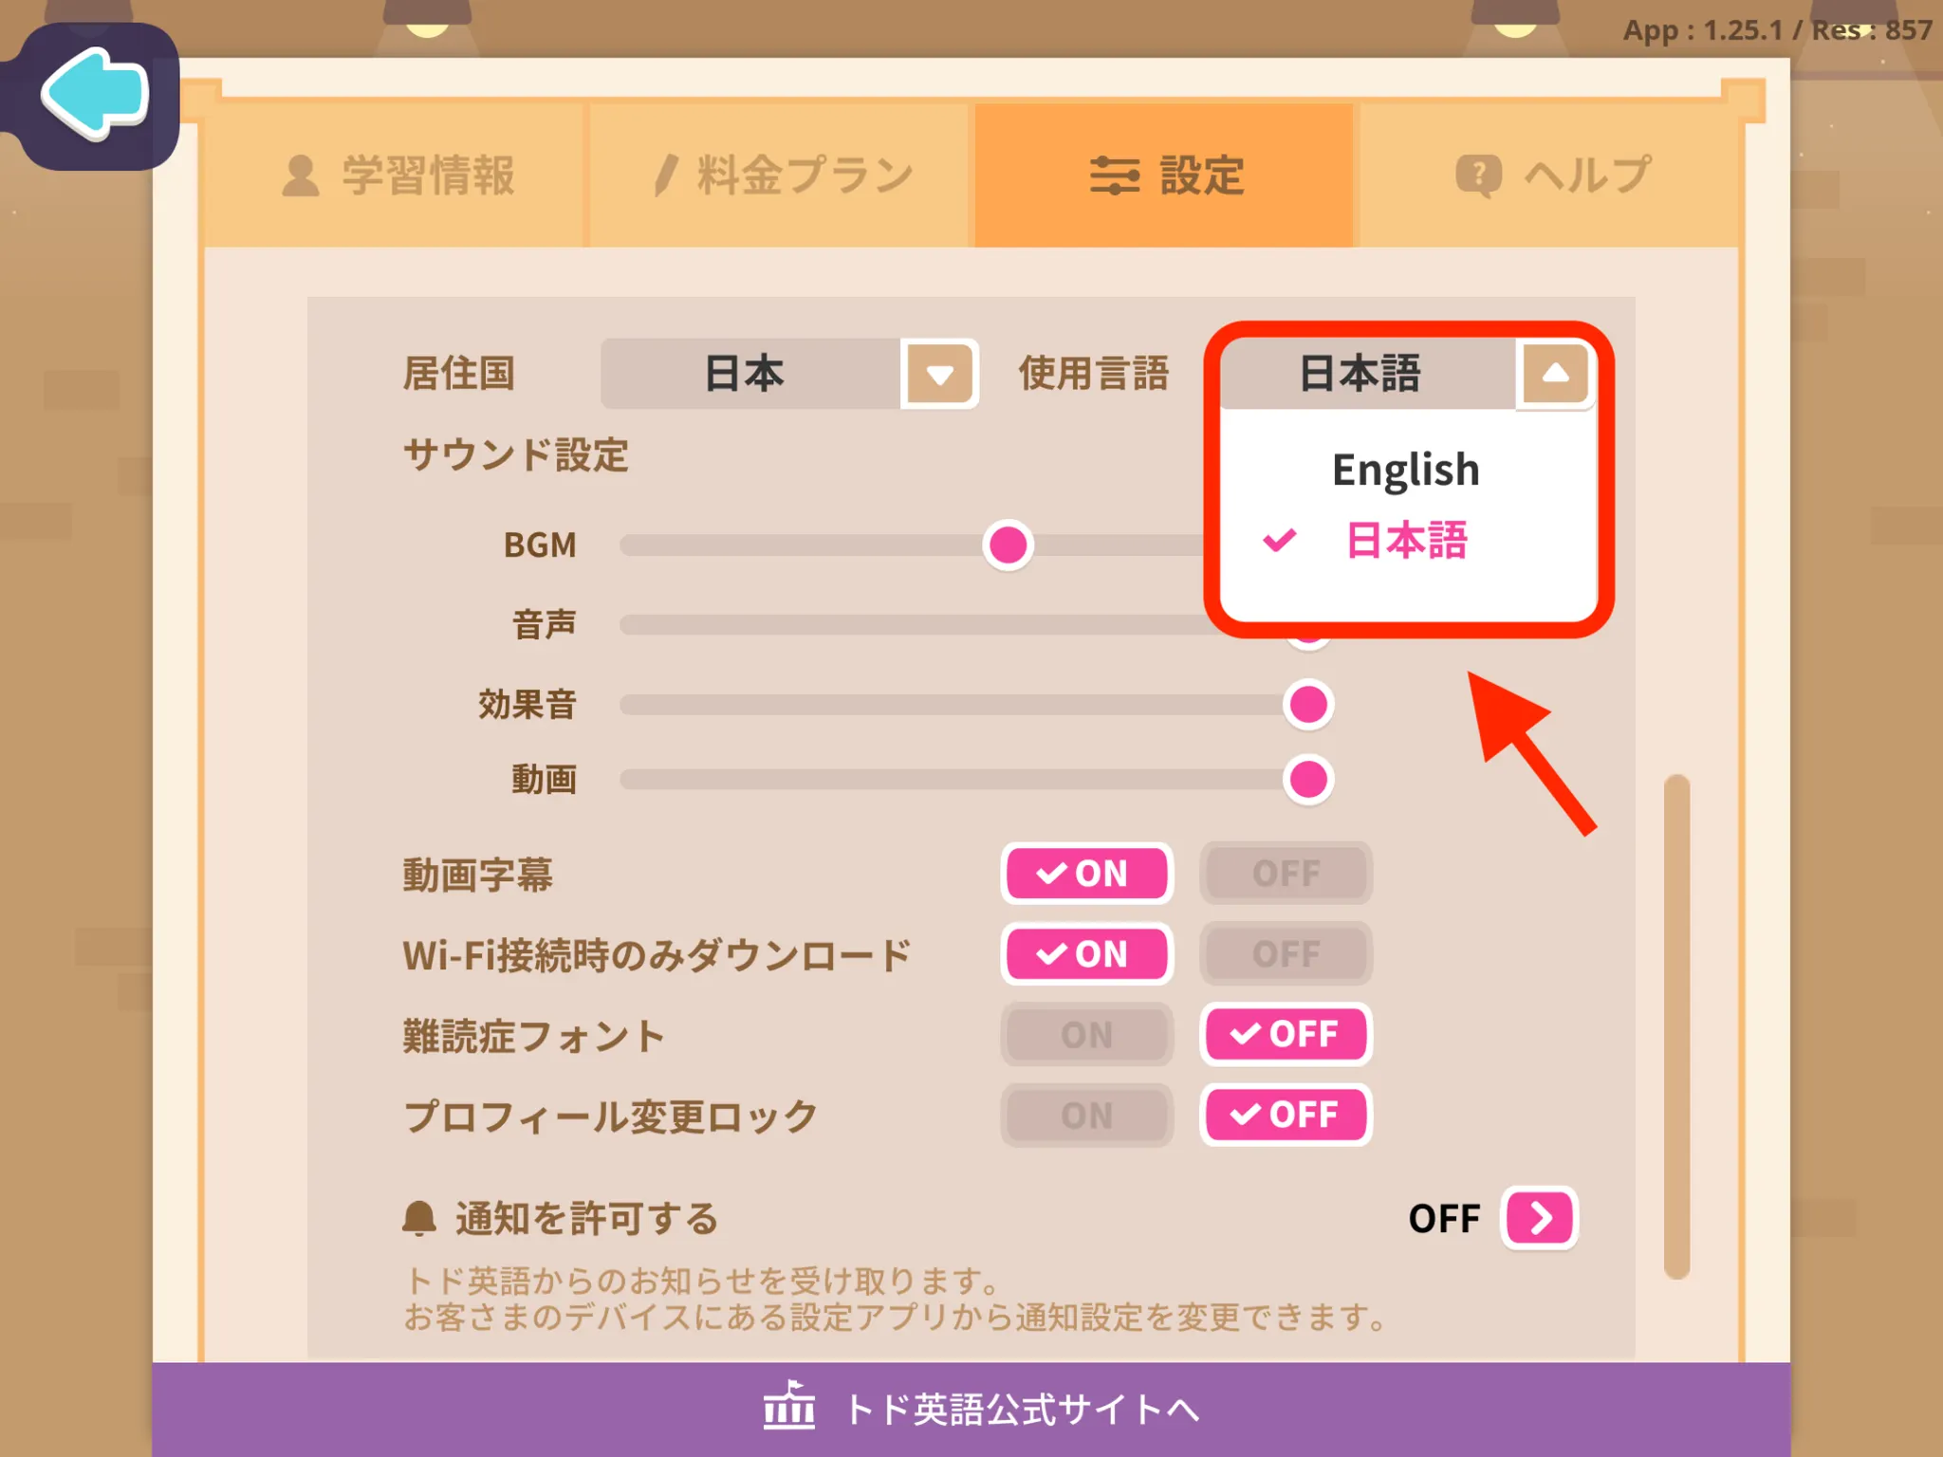
Task: Click the sliders icon on 設定 tab
Action: pyautogui.click(x=1114, y=175)
